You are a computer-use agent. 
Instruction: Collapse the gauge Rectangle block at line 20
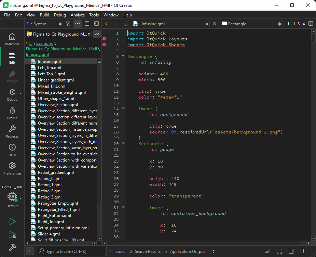[x=123, y=143]
